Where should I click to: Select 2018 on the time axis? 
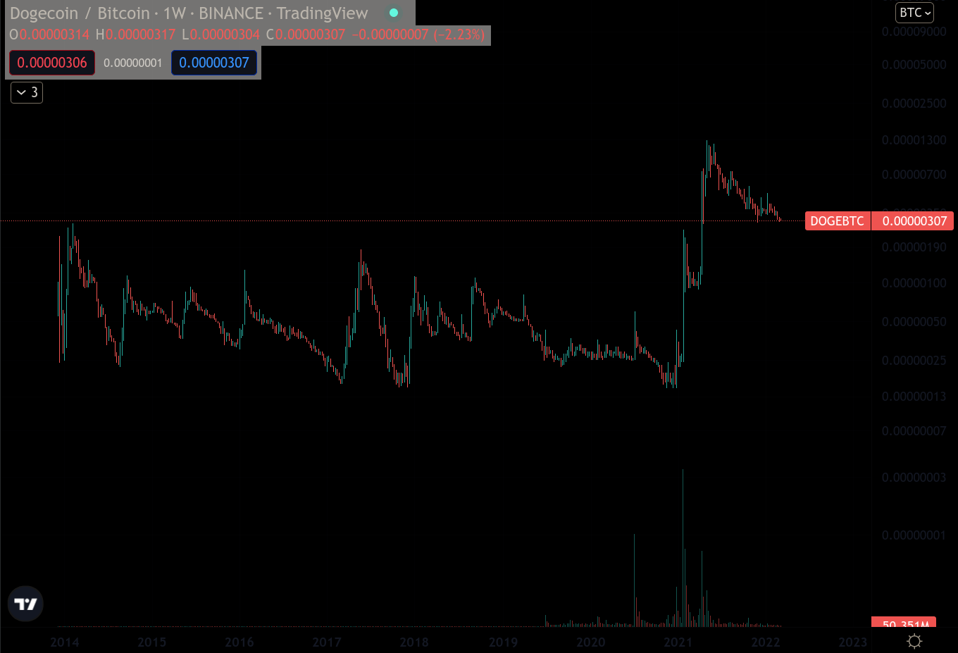point(414,642)
